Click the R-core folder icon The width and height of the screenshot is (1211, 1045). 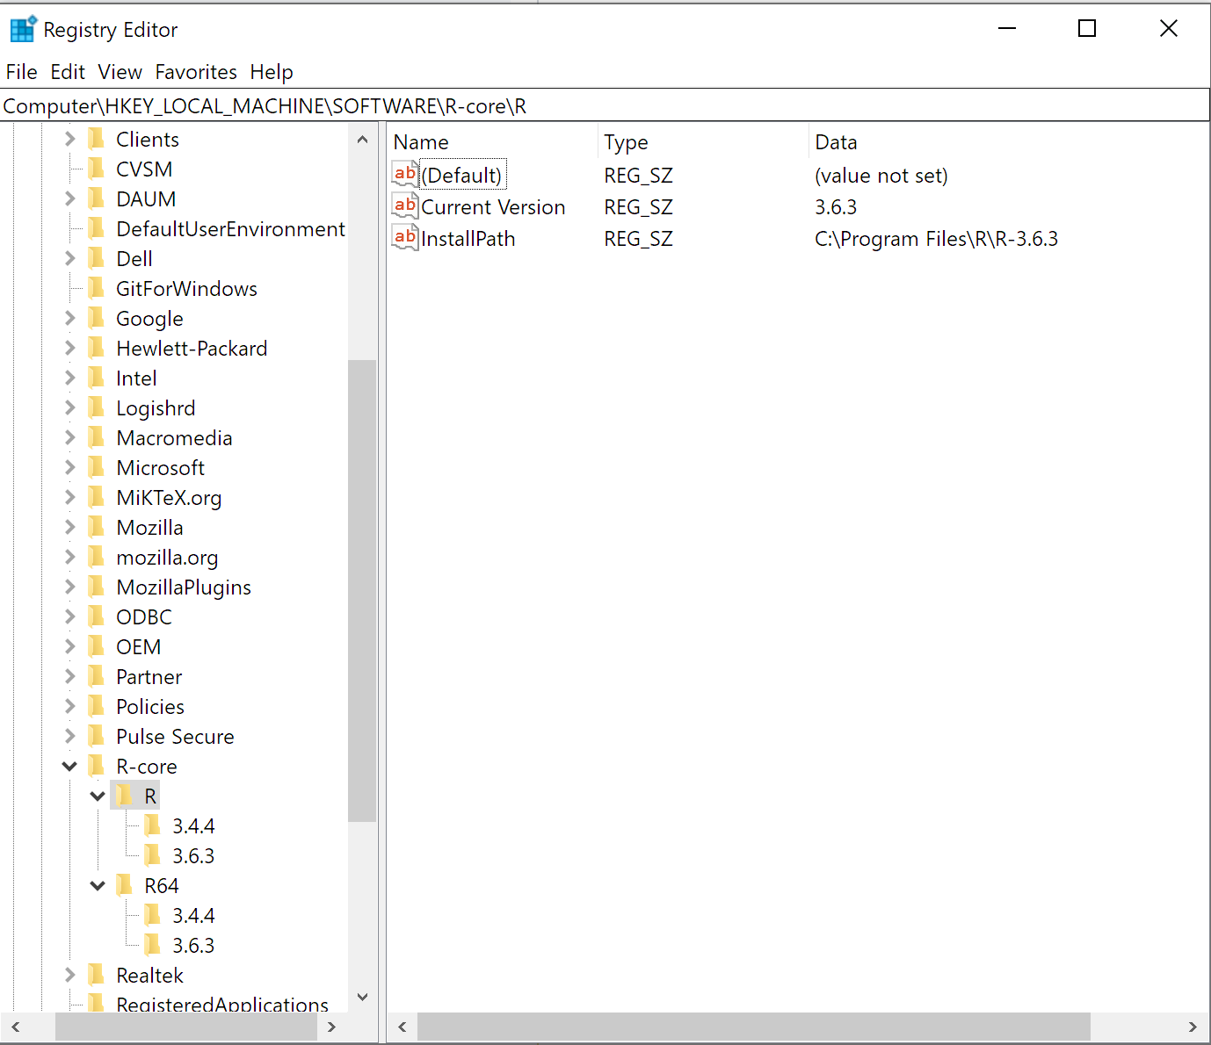[97, 766]
